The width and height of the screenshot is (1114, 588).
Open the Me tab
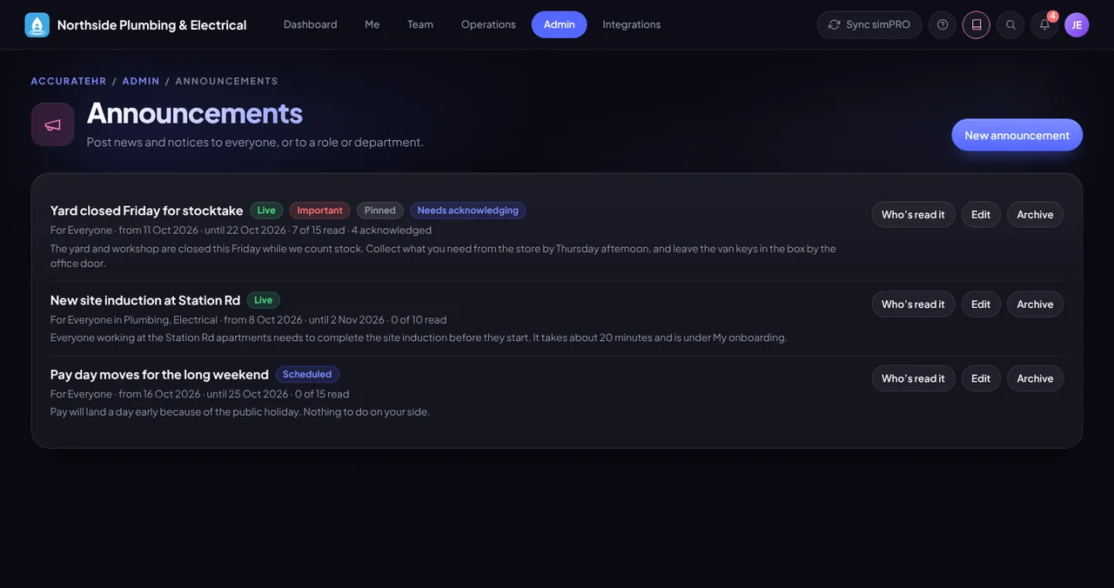(x=372, y=24)
